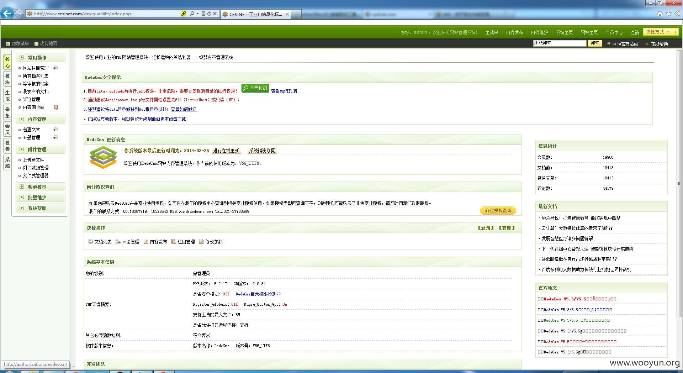Click the 评论管理 quick action icon
The width and height of the screenshot is (683, 373).
(118, 241)
